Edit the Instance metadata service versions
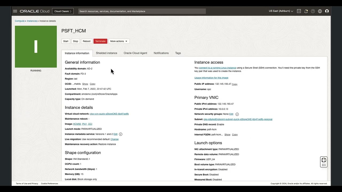Viewport: 342px width, 192px height. pyautogui.click(x=115, y=134)
